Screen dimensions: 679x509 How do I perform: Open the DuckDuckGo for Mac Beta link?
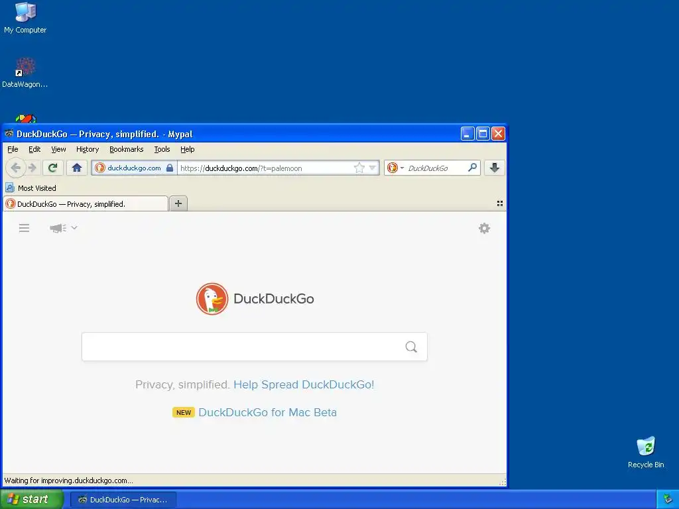(268, 412)
